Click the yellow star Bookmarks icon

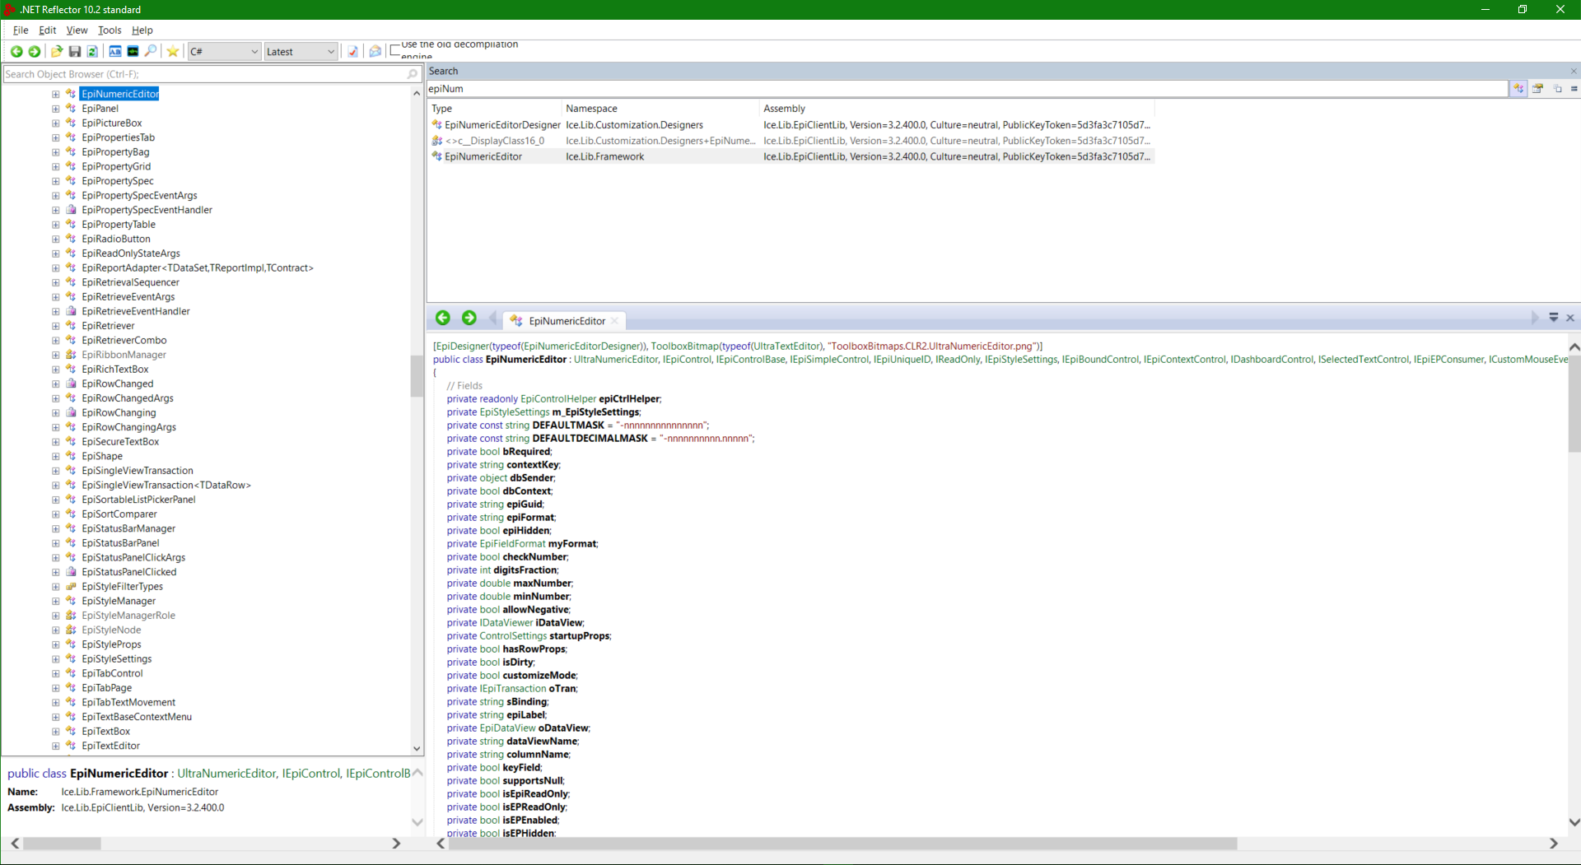[173, 52]
